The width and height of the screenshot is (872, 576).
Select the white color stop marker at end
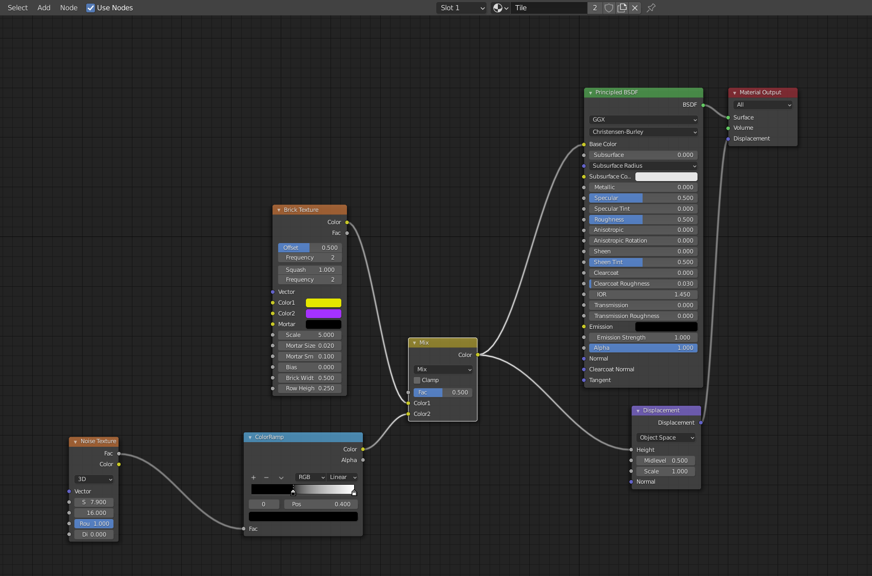[354, 493]
